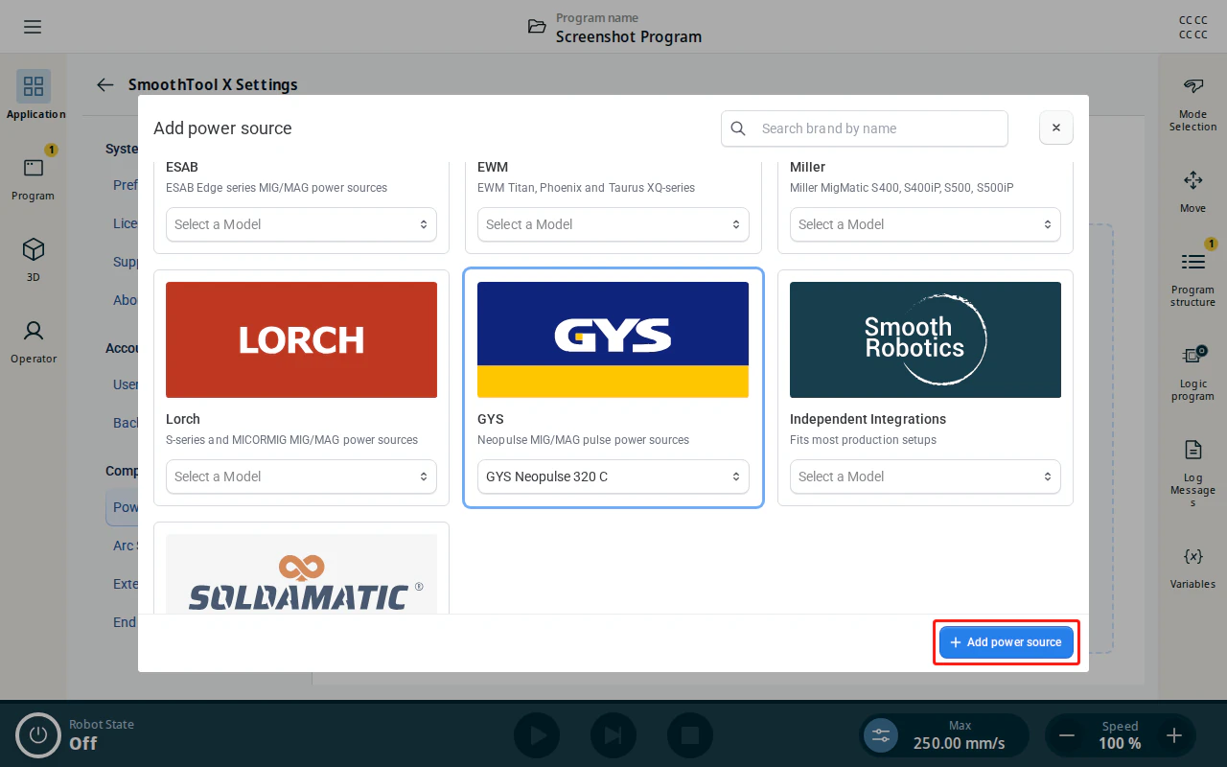Start program with the play button
This screenshot has width=1227, height=767.
tap(537, 735)
